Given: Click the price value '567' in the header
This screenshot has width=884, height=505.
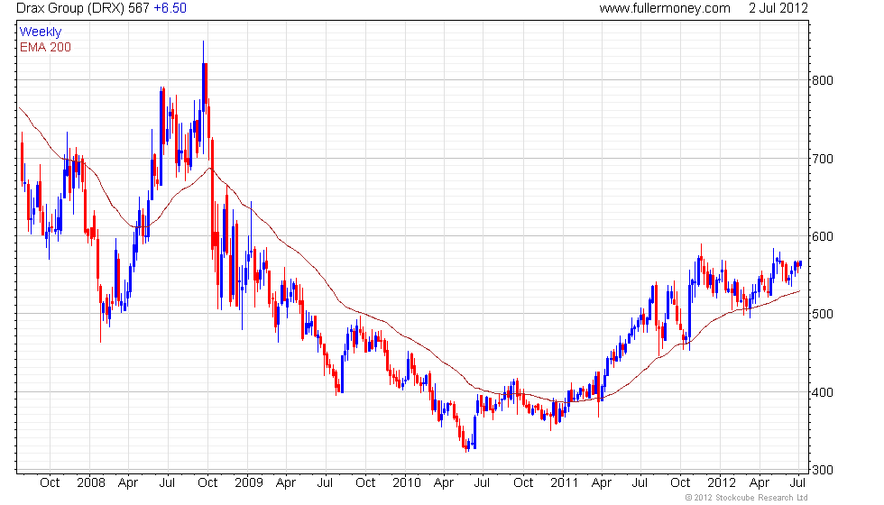Looking at the screenshot, I should [139, 8].
